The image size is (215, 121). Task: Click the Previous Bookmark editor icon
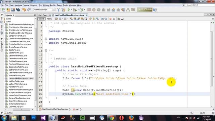coord(90,19)
